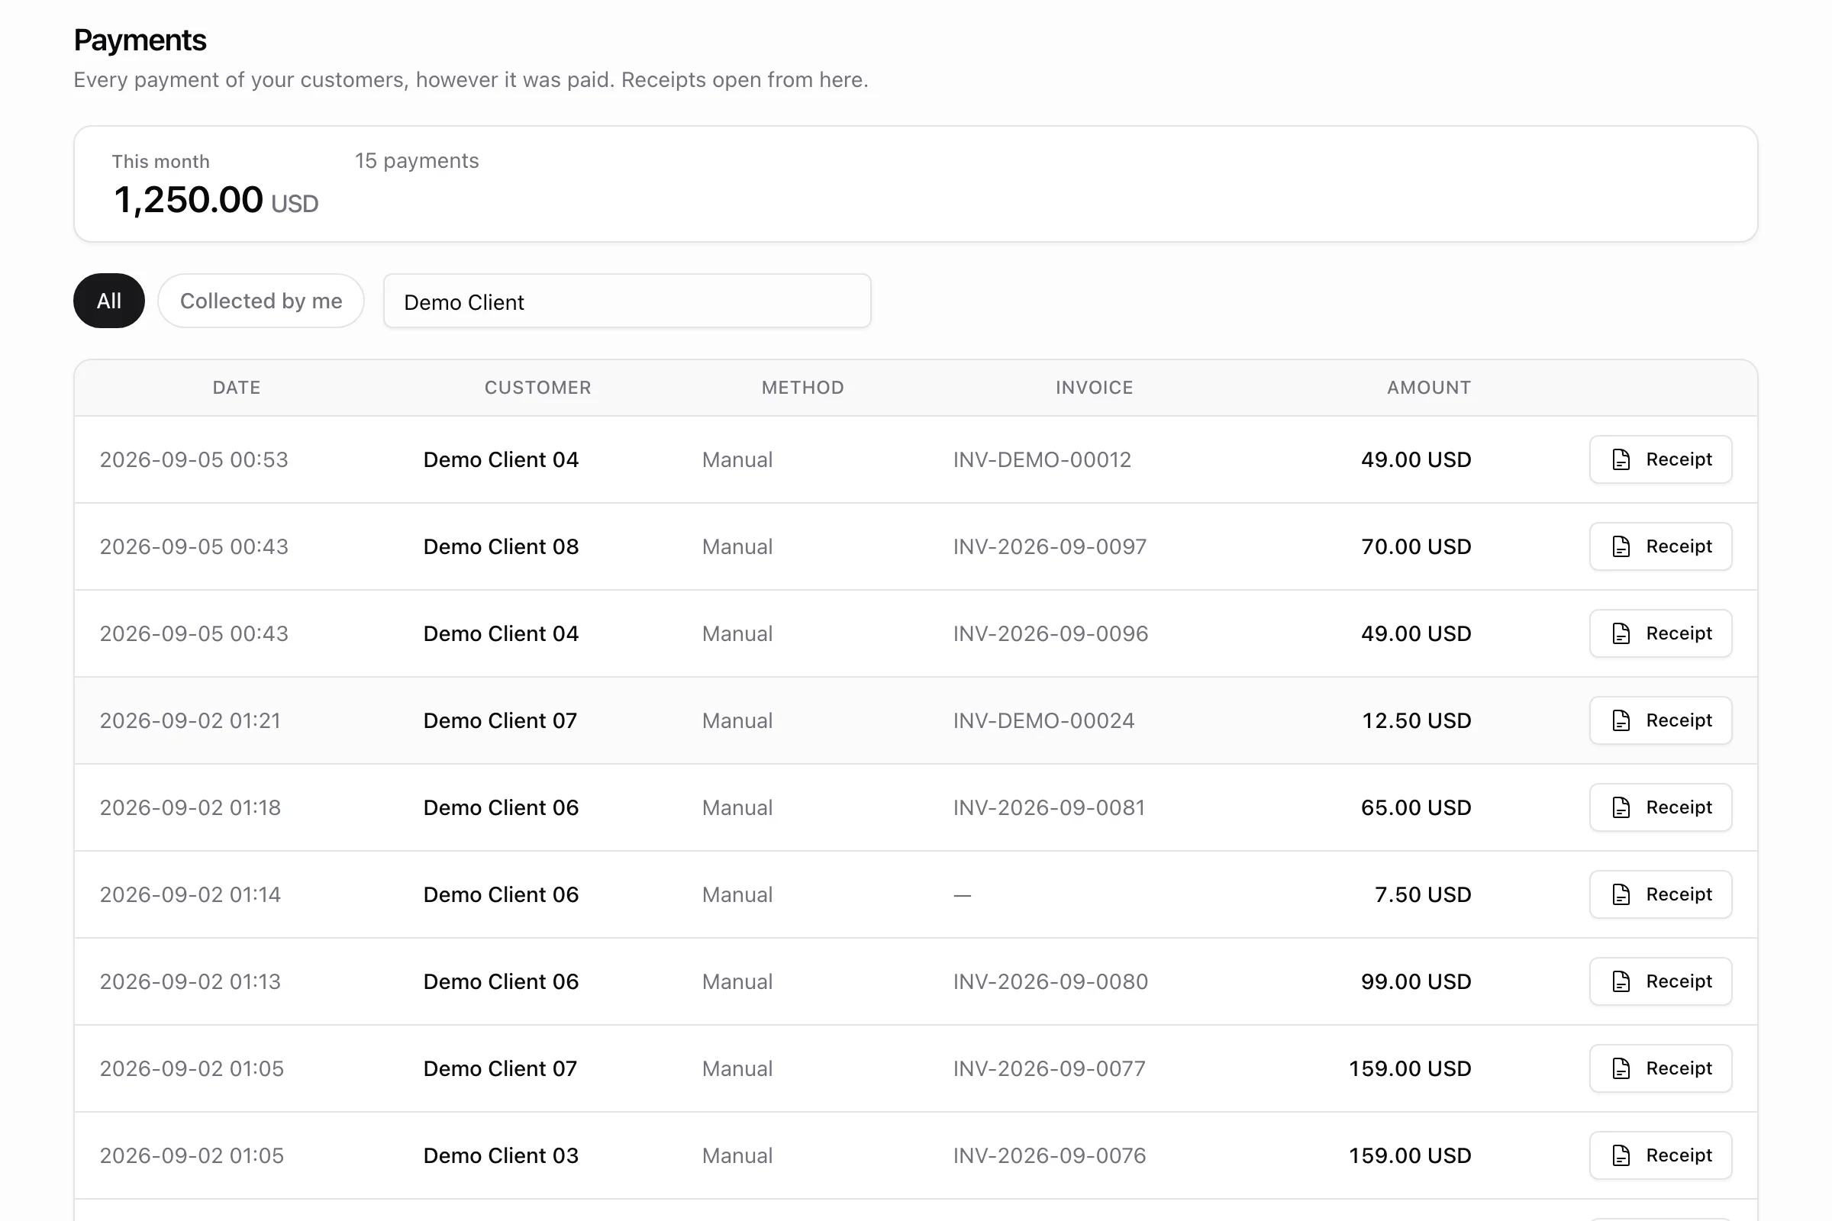The width and height of the screenshot is (1832, 1221).
Task: Select Demo Client 06 on the 65.00 USD row
Action: click(501, 807)
